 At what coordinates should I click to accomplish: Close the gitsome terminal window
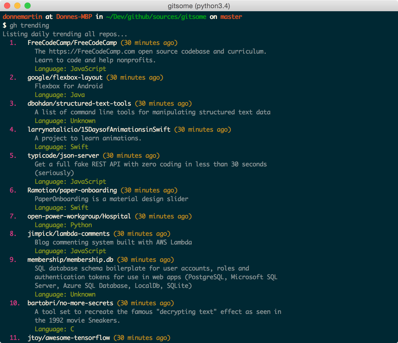(7, 5)
